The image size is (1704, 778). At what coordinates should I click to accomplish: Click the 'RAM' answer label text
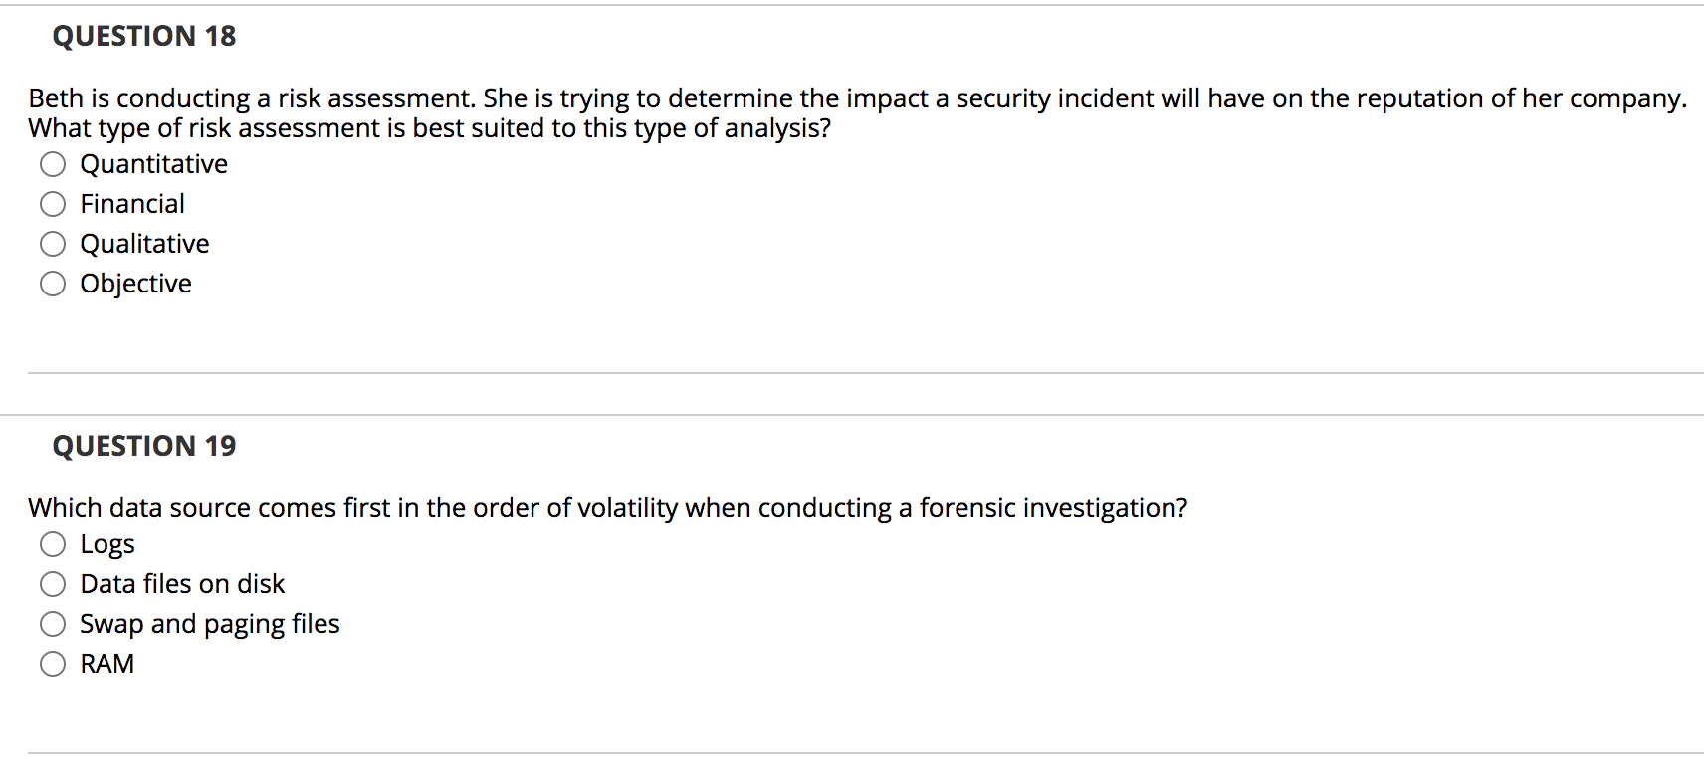(x=106, y=664)
